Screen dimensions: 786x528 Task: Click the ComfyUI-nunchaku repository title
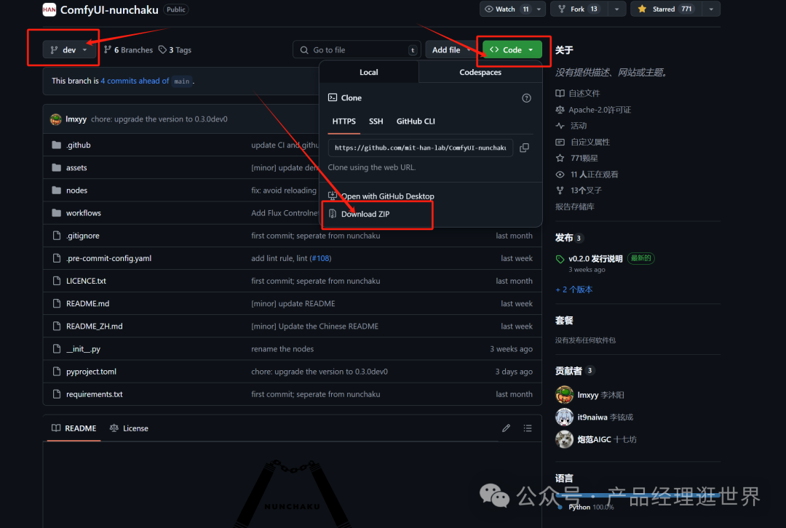(109, 9)
